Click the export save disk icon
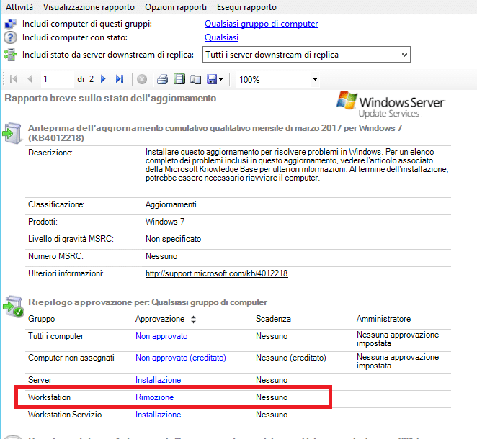477x439 pixels. click(x=212, y=79)
